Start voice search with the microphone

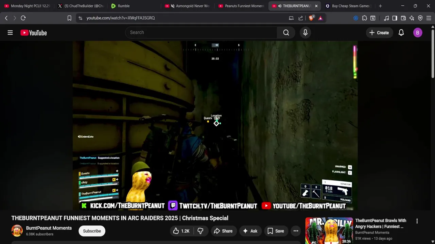click(x=305, y=33)
